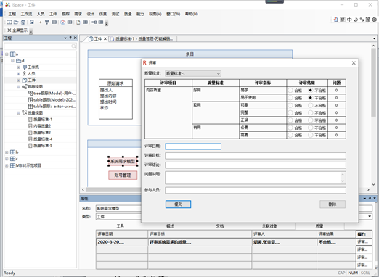379x277 pixels.
Task: Open the 帮助(H) menu
Action: (x=192, y=14)
